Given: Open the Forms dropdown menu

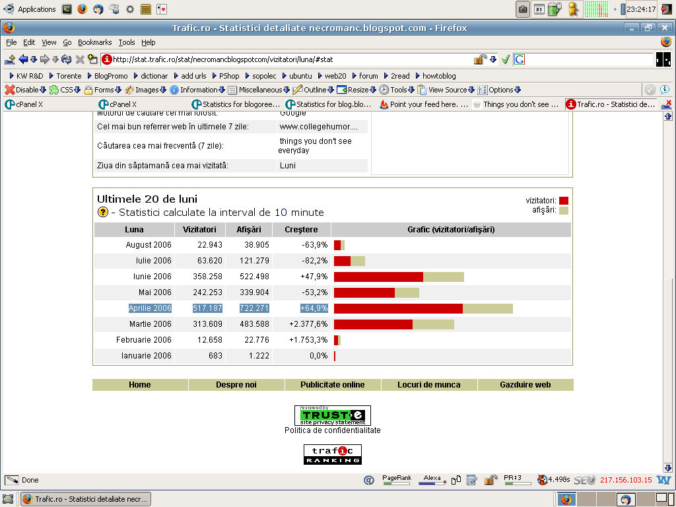Looking at the screenshot, I should (x=102, y=90).
